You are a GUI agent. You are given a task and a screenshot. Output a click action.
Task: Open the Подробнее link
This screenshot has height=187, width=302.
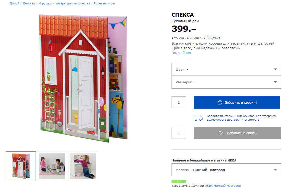click(181, 53)
